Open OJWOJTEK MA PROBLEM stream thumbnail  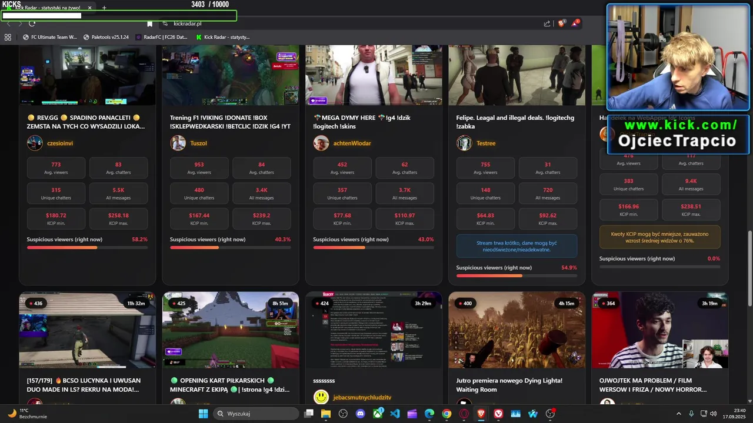pos(660,330)
